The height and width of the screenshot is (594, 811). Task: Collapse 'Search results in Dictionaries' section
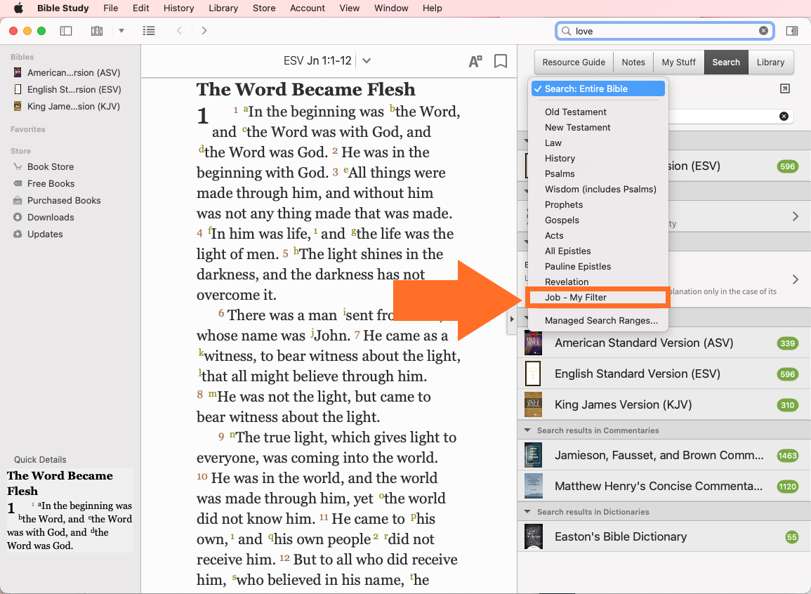tap(527, 512)
